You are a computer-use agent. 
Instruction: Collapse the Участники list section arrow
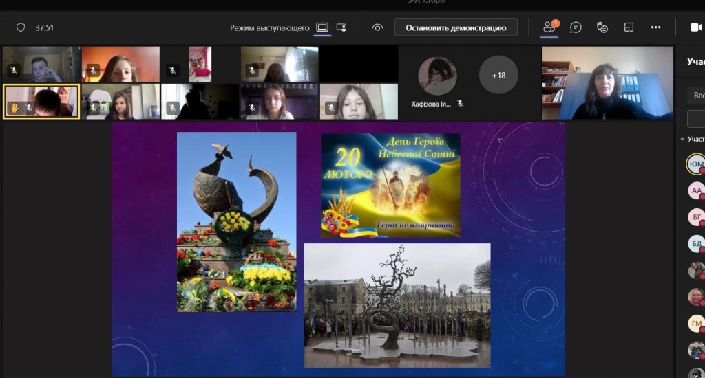pyautogui.click(x=682, y=139)
